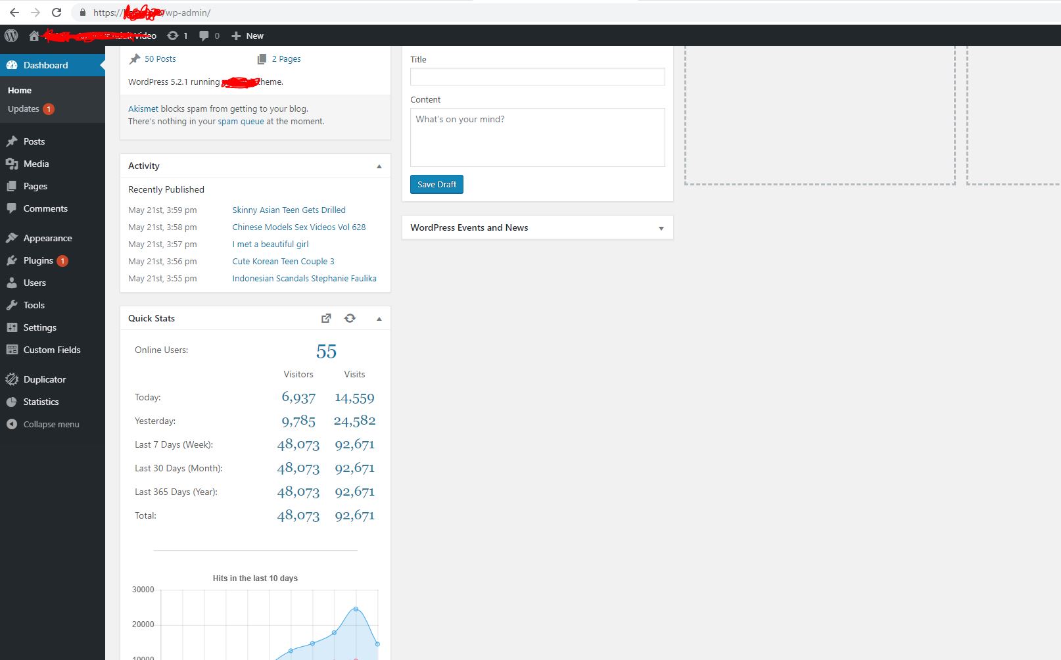Open the Akismet link
This screenshot has height=660, width=1061.
[143, 109]
